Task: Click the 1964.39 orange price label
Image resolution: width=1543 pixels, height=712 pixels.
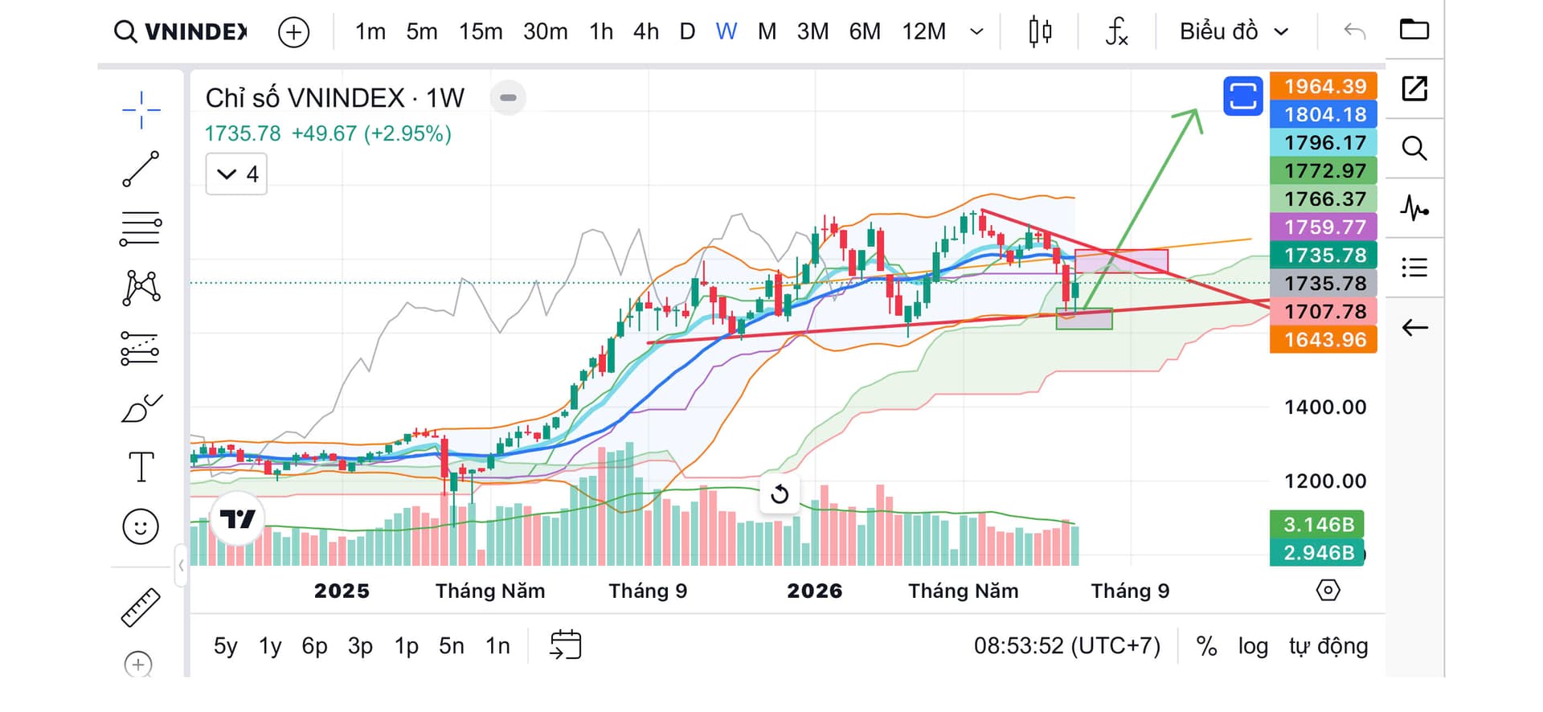Action: [x=1324, y=86]
